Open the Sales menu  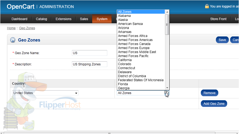pyautogui.click(x=84, y=19)
